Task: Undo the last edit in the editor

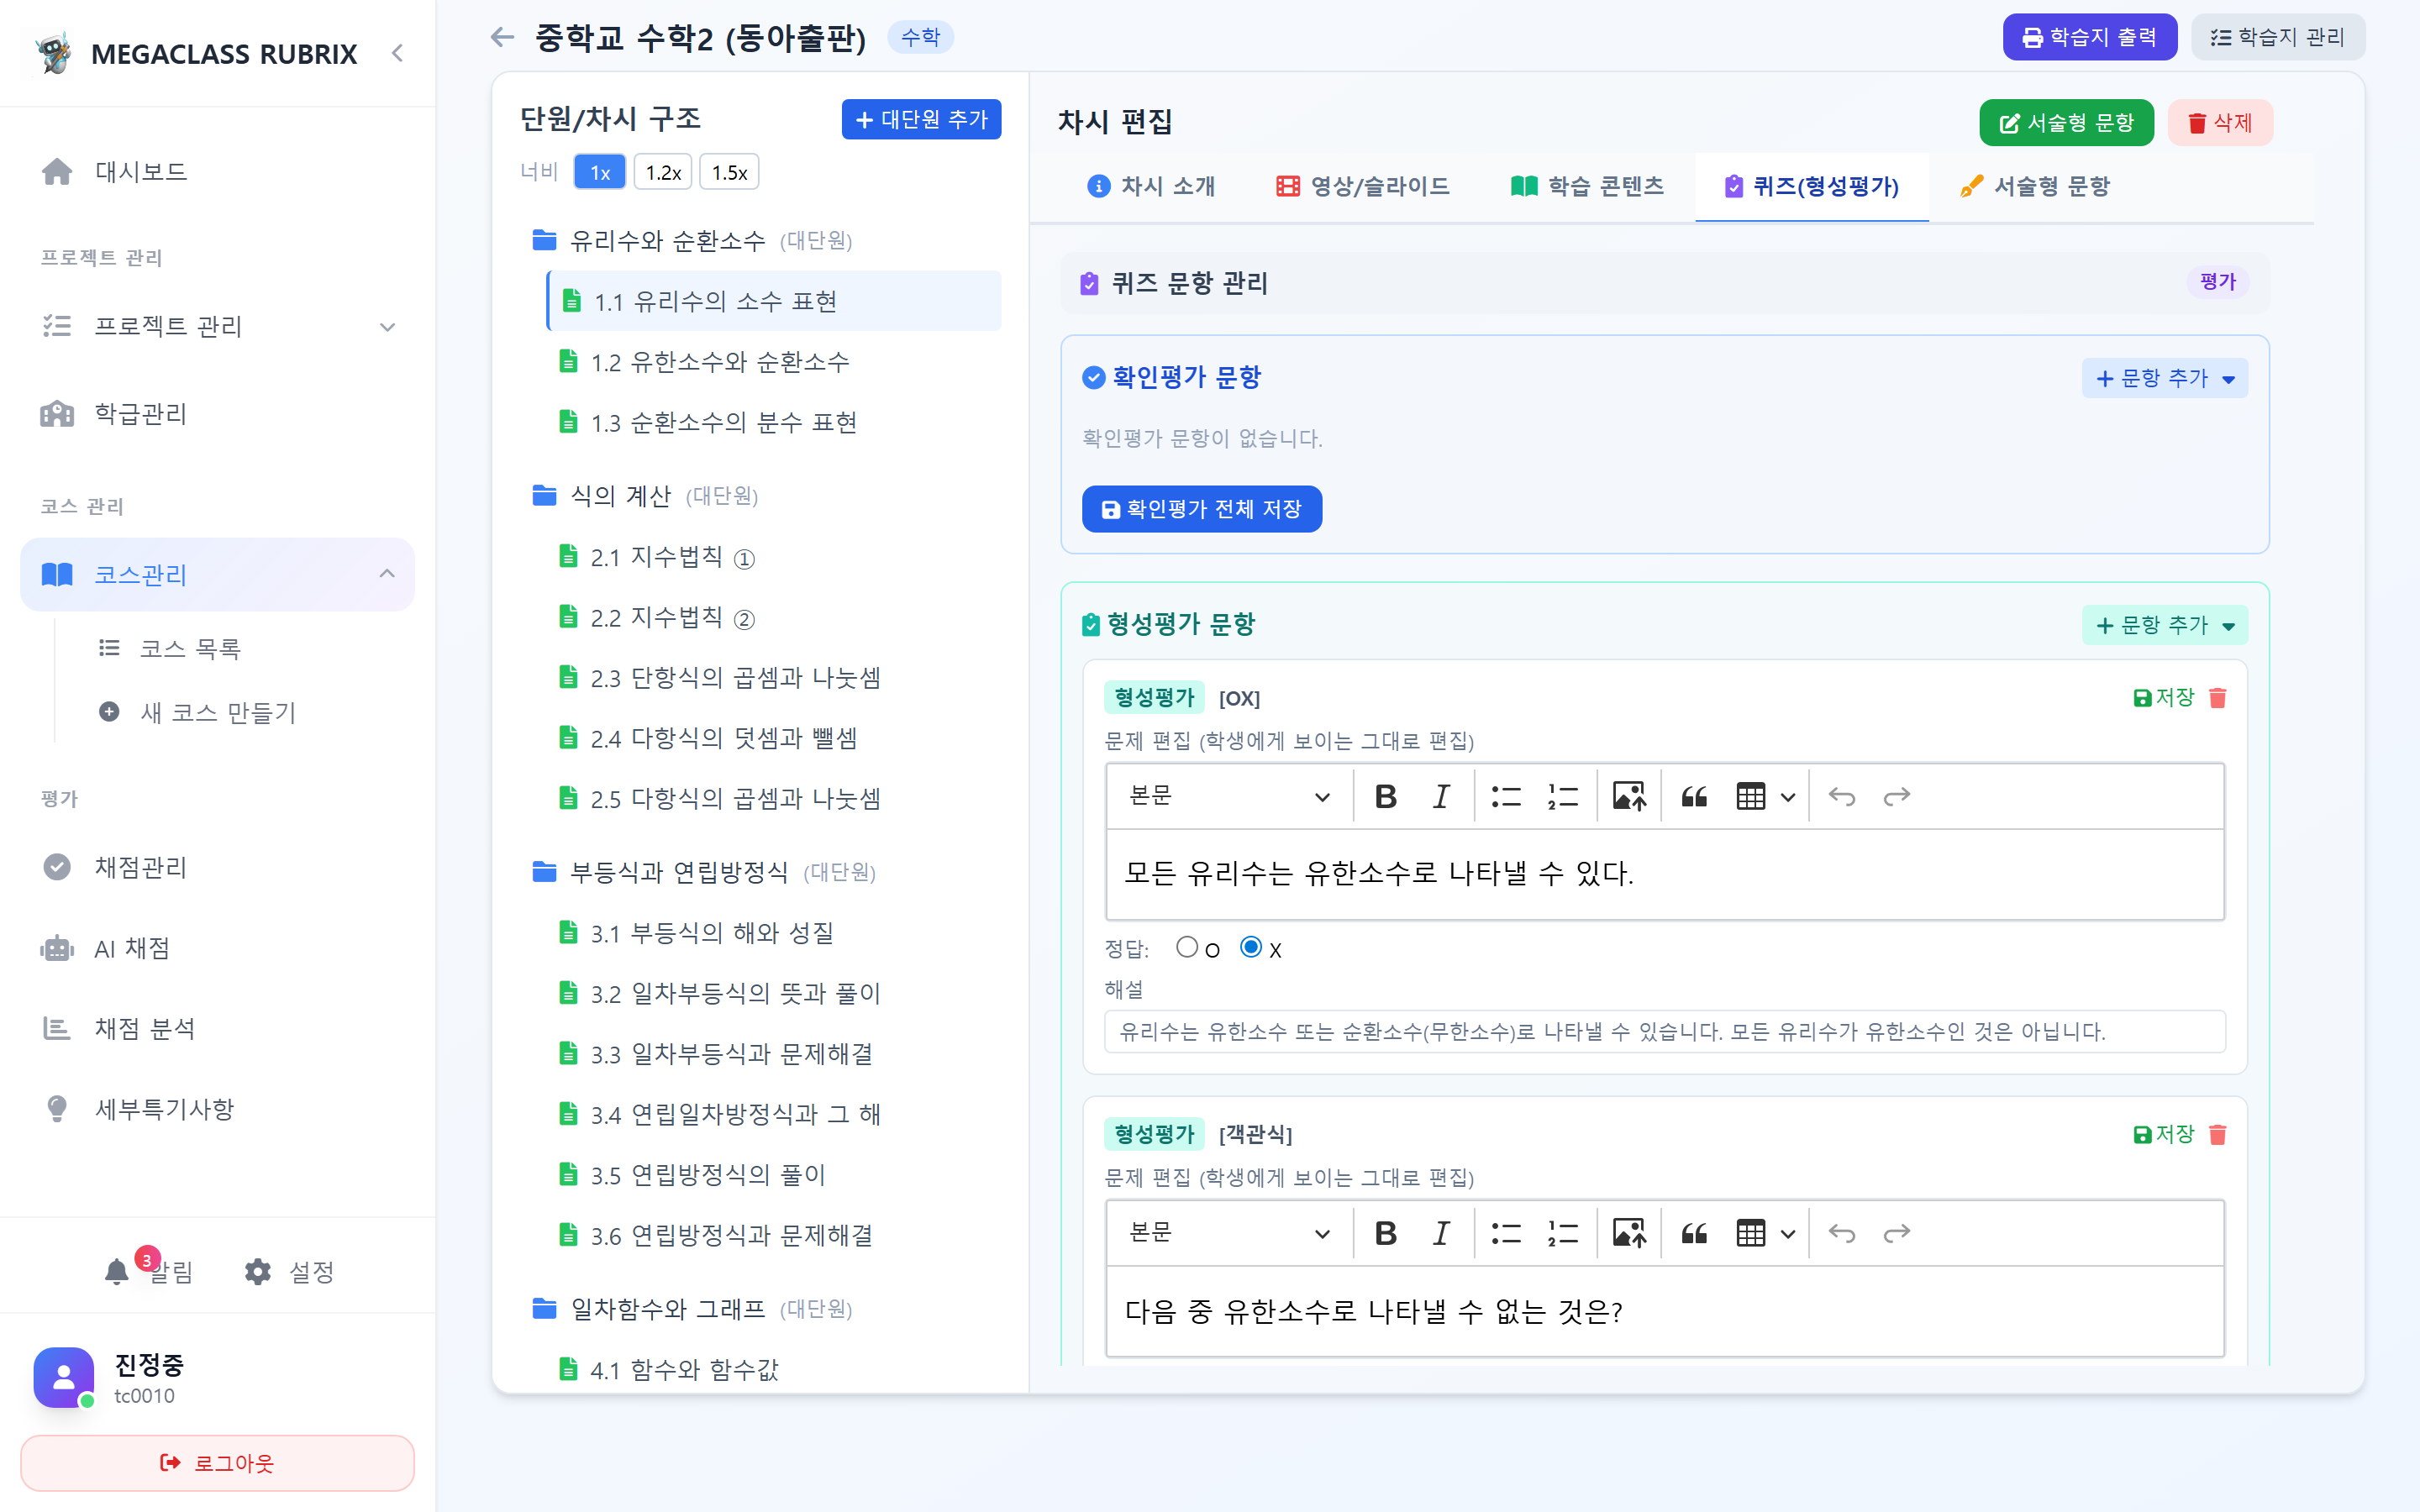Action: pyautogui.click(x=1841, y=796)
